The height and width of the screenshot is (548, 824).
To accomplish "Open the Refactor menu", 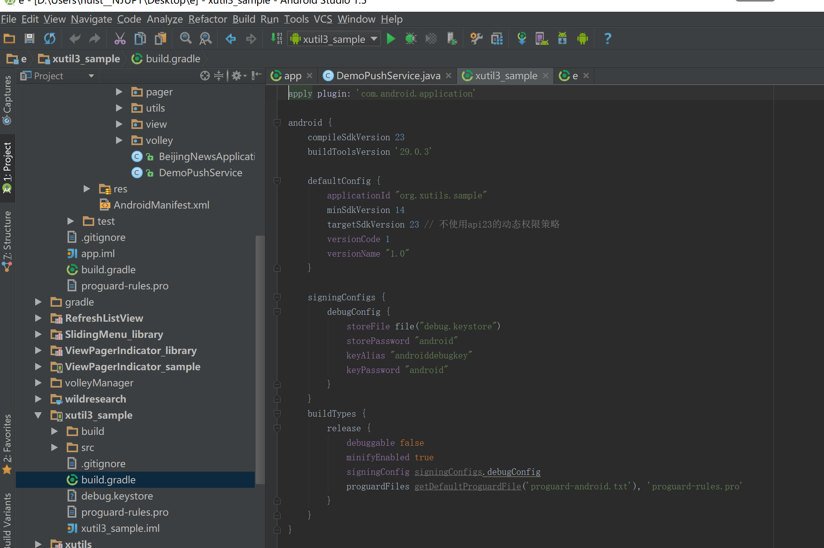I will coord(207,19).
